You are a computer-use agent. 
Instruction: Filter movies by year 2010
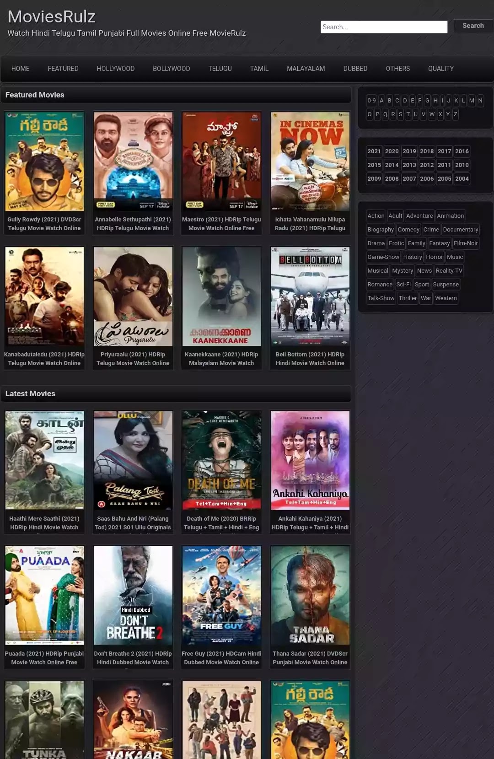[x=462, y=165]
